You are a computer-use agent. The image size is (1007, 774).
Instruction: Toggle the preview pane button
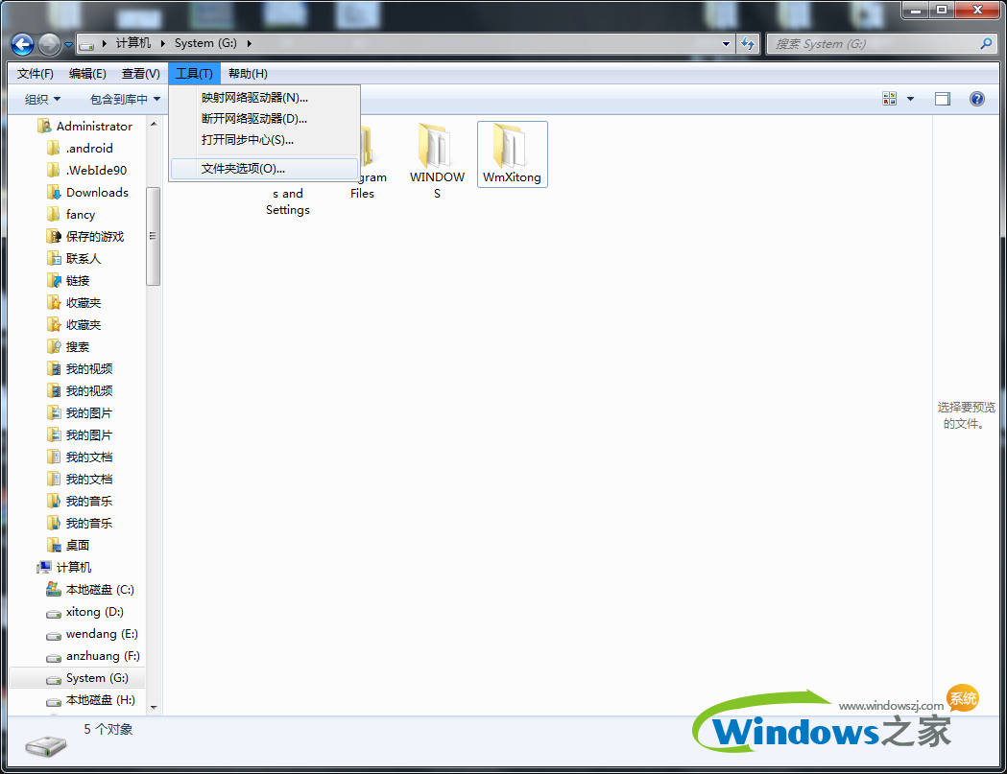942,99
